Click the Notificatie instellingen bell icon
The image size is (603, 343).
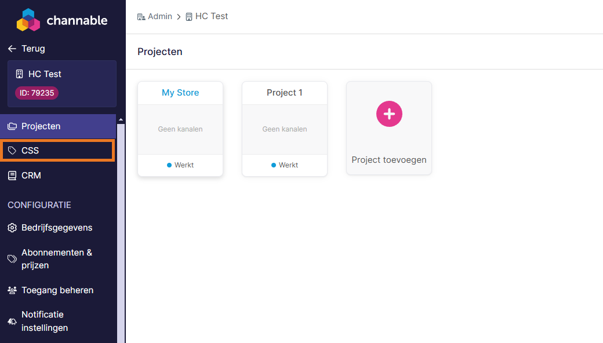pyautogui.click(x=12, y=322)
